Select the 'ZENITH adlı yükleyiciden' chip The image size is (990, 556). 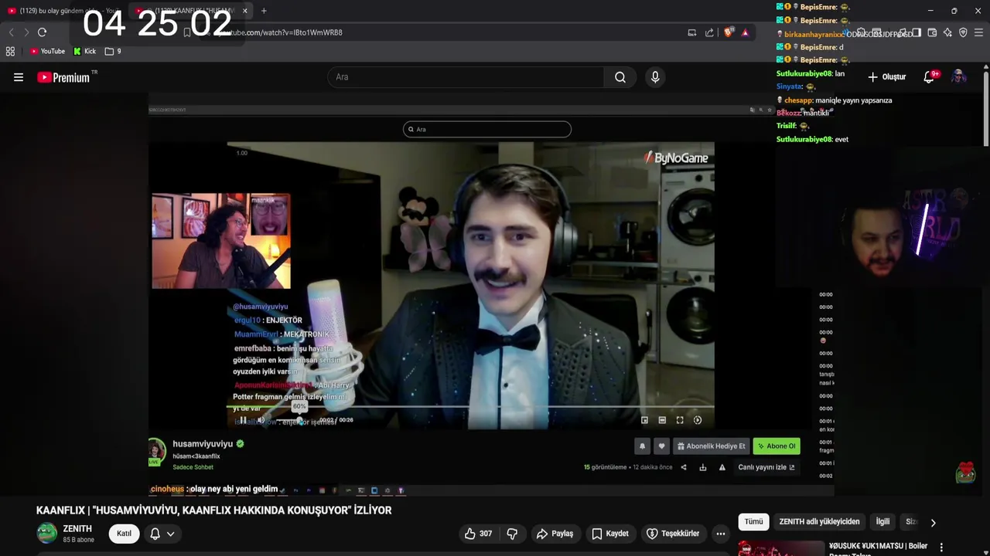coord(819,522)
